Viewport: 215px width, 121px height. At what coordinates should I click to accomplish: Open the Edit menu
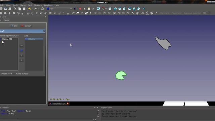[x=2, y=5]
